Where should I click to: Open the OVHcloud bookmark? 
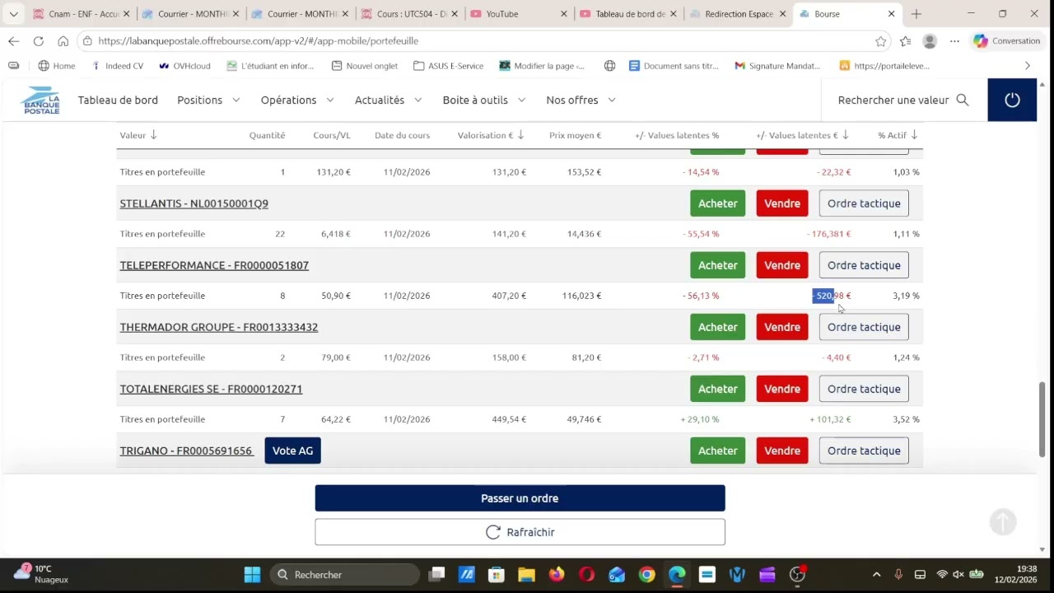pyautogui.click(x=184, y=66)
